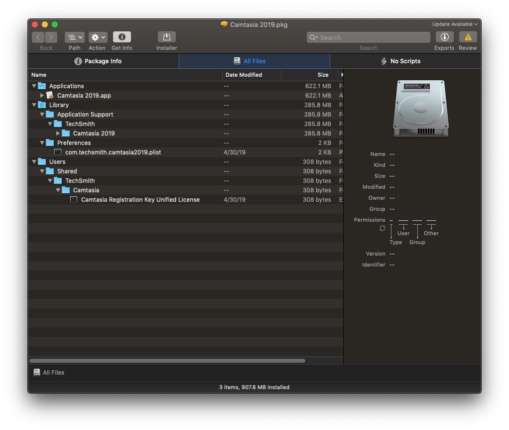This screenshot has width=509, height=430.
Task: Select Application Support folder icon
Action: click(50, 114)
